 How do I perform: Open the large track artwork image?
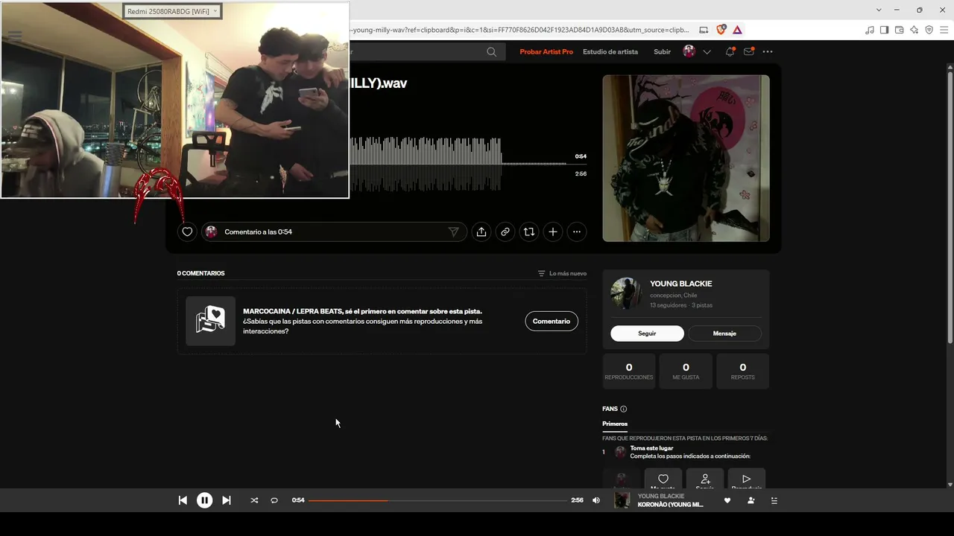point(686,158)
